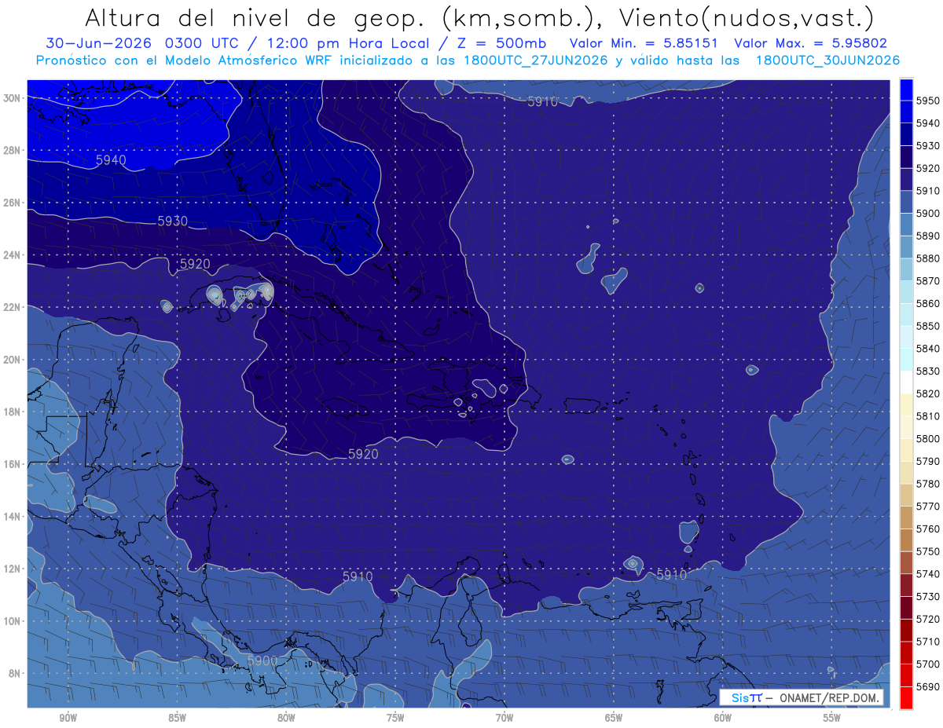Select the 5930 value on the color legend
The width and height of the screenshot is (943, 728).
pos(927,146)
